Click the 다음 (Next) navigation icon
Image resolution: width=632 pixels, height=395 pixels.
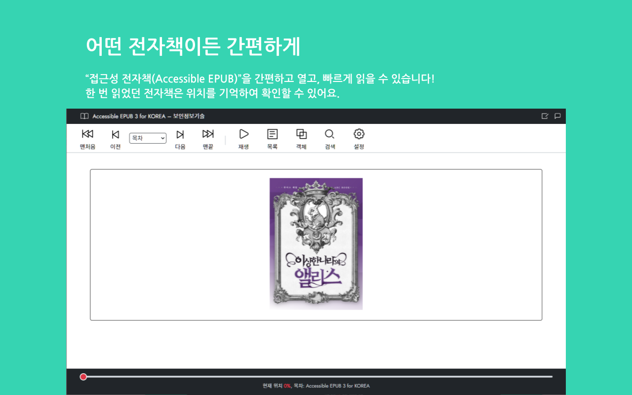tap(180, 134)
